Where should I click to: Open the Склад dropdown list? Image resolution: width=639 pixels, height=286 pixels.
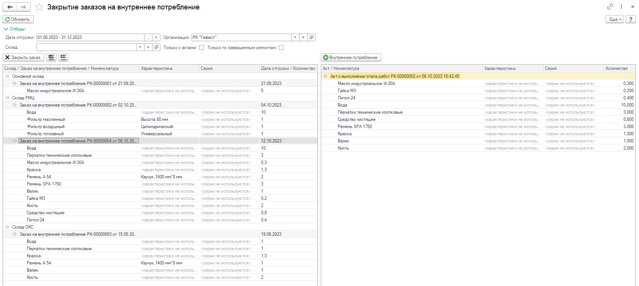click(140, 47)
